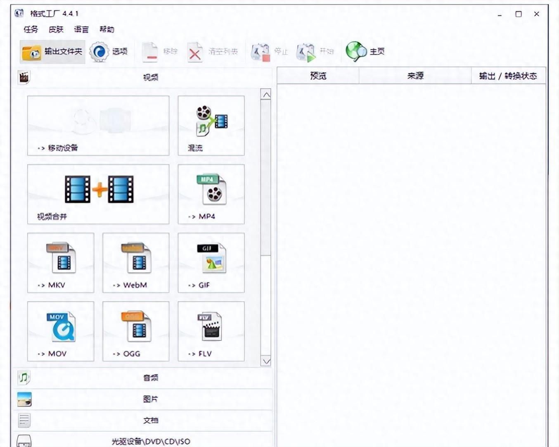Screen dimensions: 559x447
Task: Click the 移除 remove toolbar icon
Action: (x=150, y=52)
